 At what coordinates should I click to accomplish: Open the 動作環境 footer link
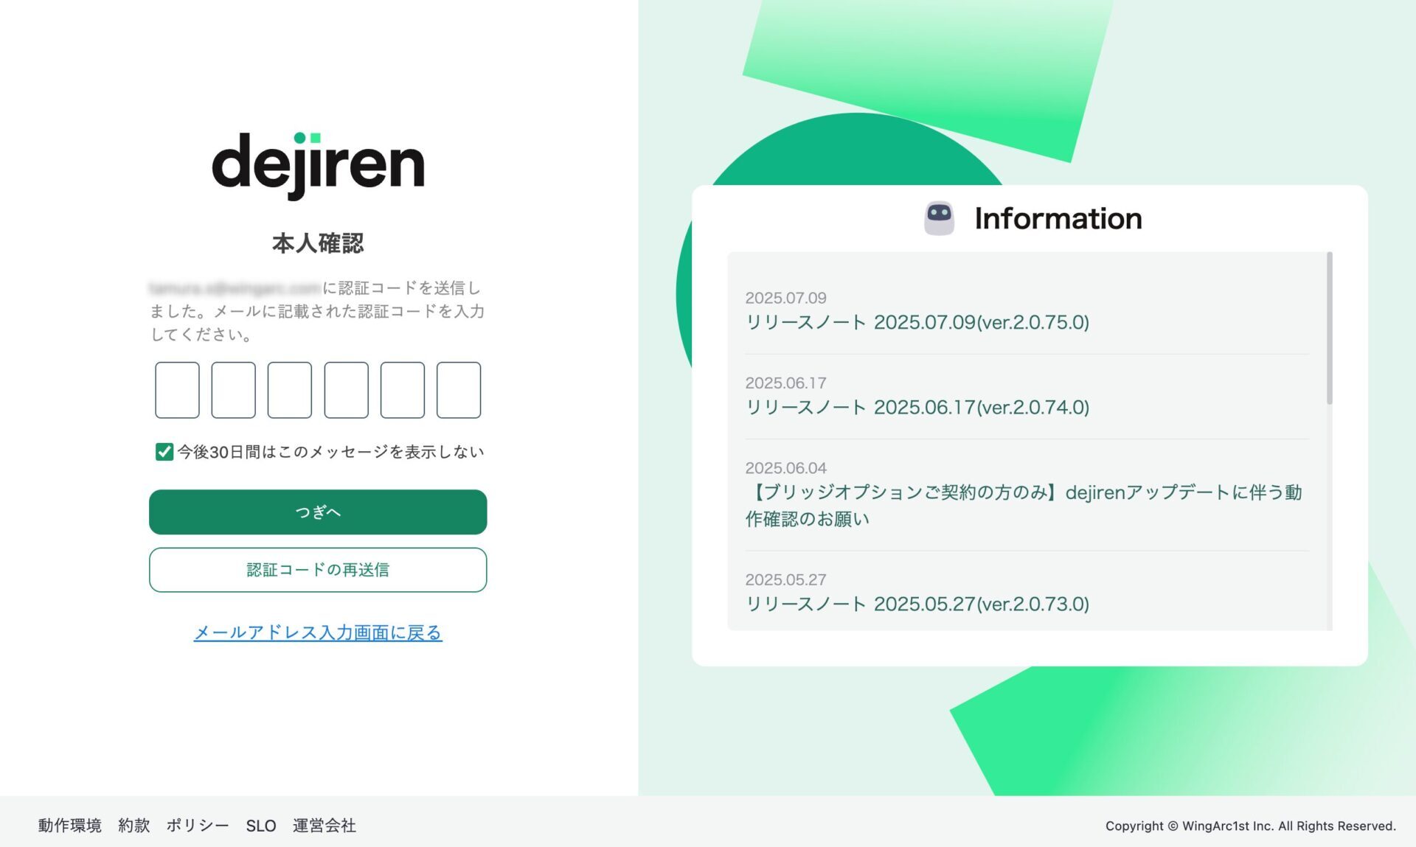(x=70, y=826)
